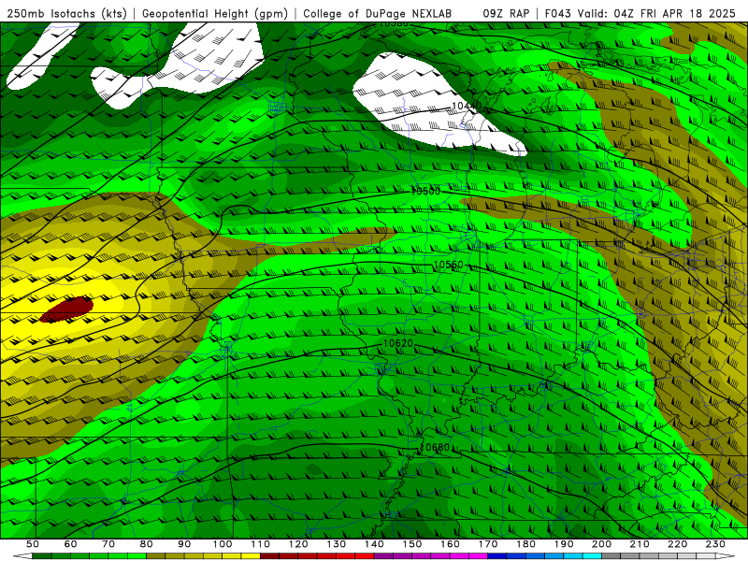Click the 10680 height contour label
This screenshot has height=561, width=748.
tap(437, 448)
